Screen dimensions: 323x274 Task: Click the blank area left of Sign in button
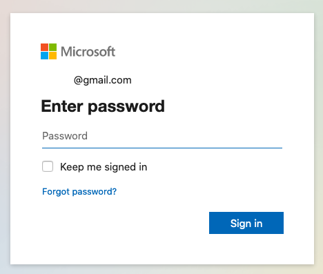coord(124,223)
